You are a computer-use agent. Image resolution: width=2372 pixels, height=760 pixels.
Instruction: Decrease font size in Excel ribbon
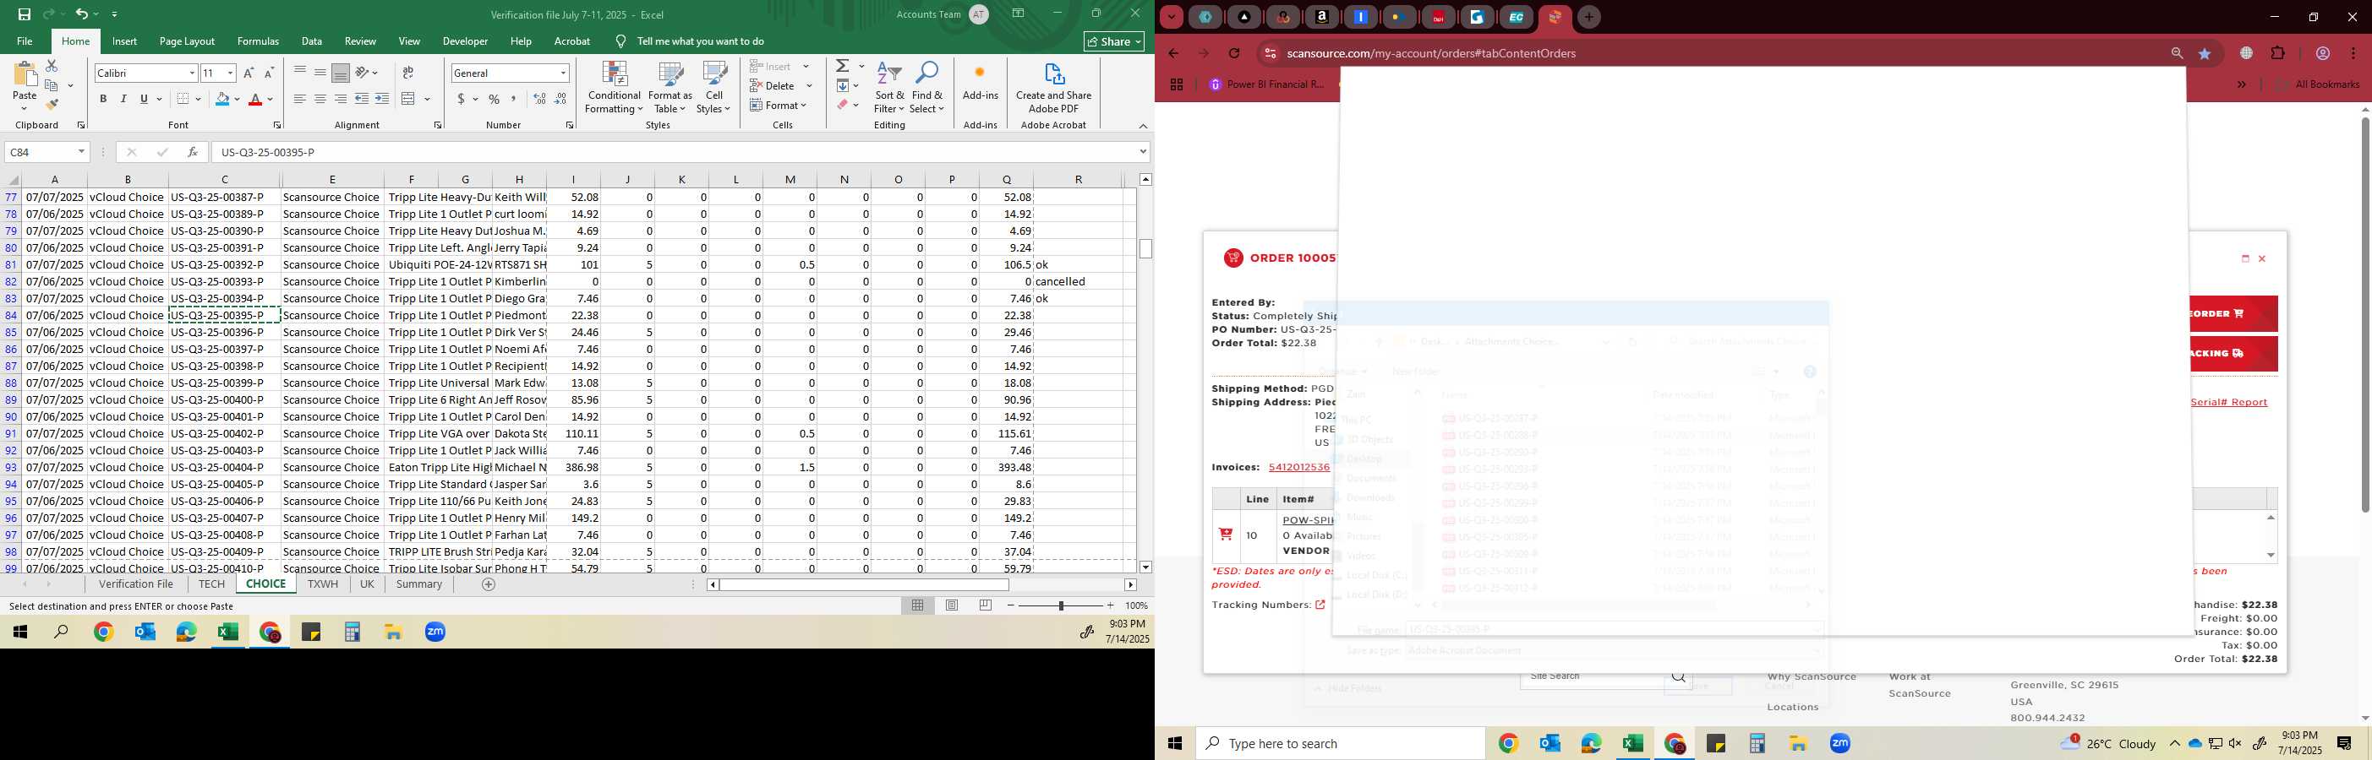tap(269, 73)
